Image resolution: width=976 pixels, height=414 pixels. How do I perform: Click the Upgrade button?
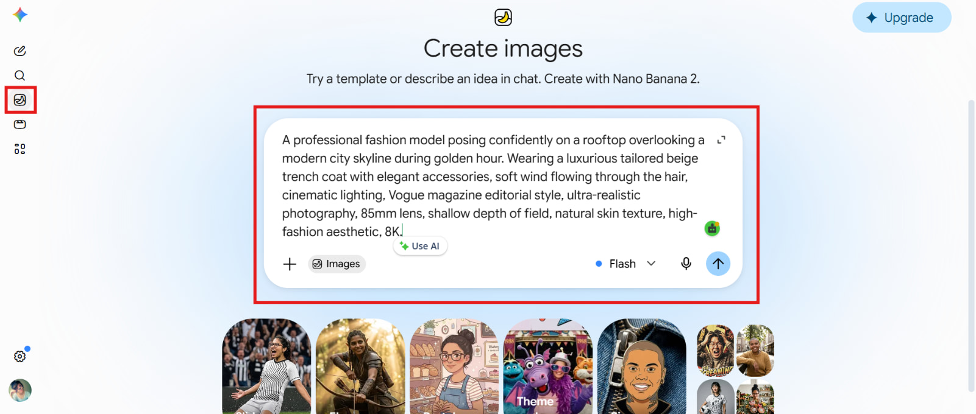[x=902, y=18]
